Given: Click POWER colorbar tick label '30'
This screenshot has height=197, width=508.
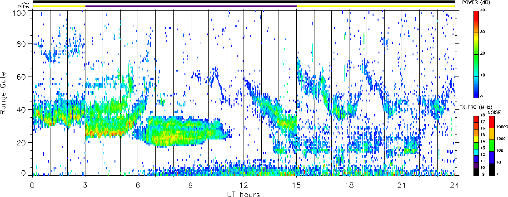Looking at the screenshot, I should point(483,32).
